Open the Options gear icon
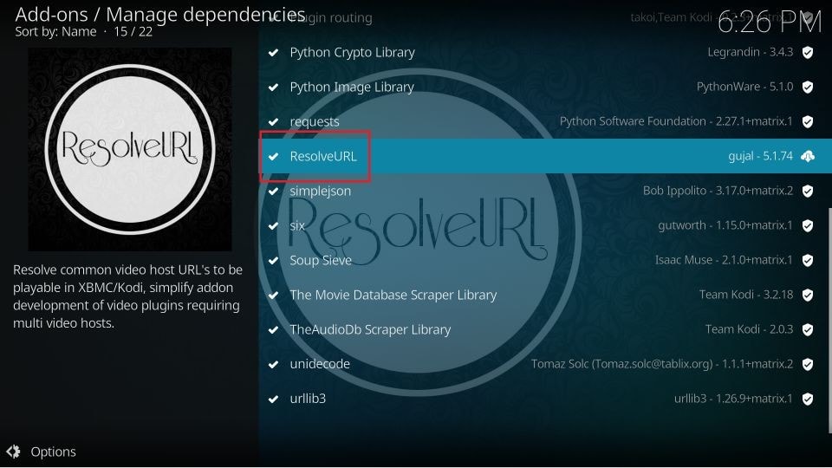Image resolution: width=832 pixels, height=468 pixels. point(13,452)
